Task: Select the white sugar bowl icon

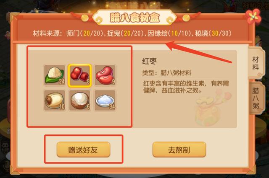Action: coord(105,101)
